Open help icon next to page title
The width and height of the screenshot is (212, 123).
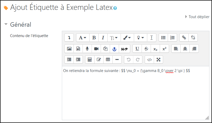pos(115,8)
